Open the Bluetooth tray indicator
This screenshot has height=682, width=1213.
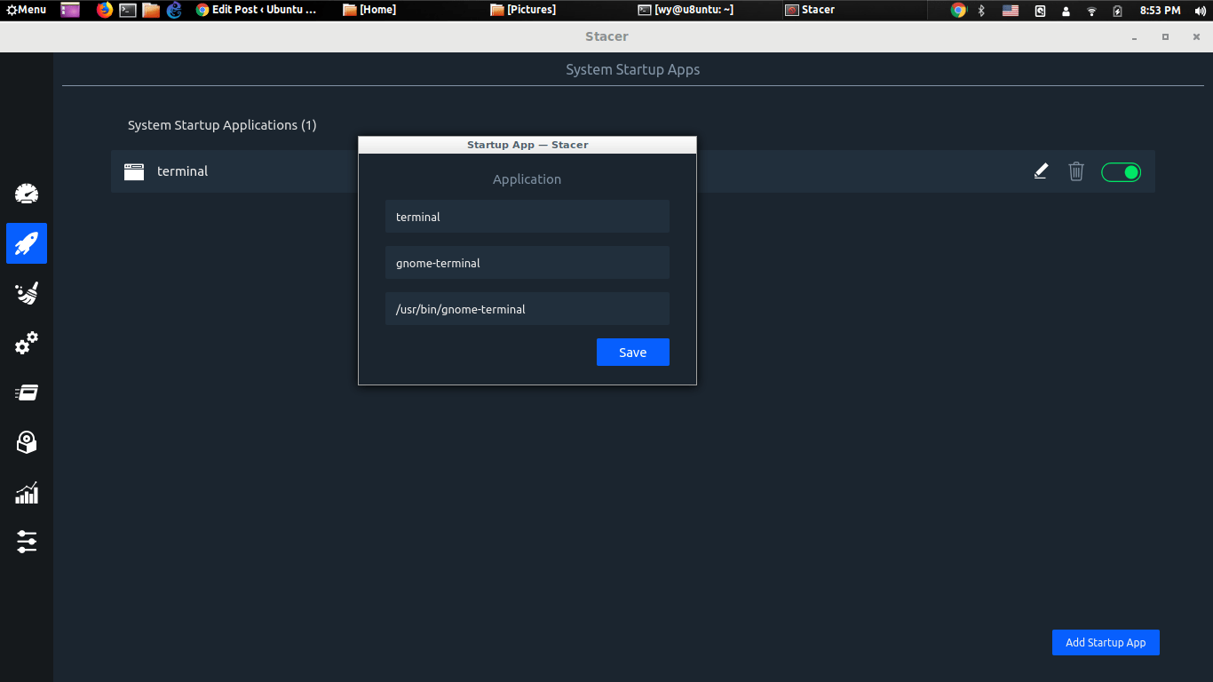pyautogui.click(x=981, y=10)
